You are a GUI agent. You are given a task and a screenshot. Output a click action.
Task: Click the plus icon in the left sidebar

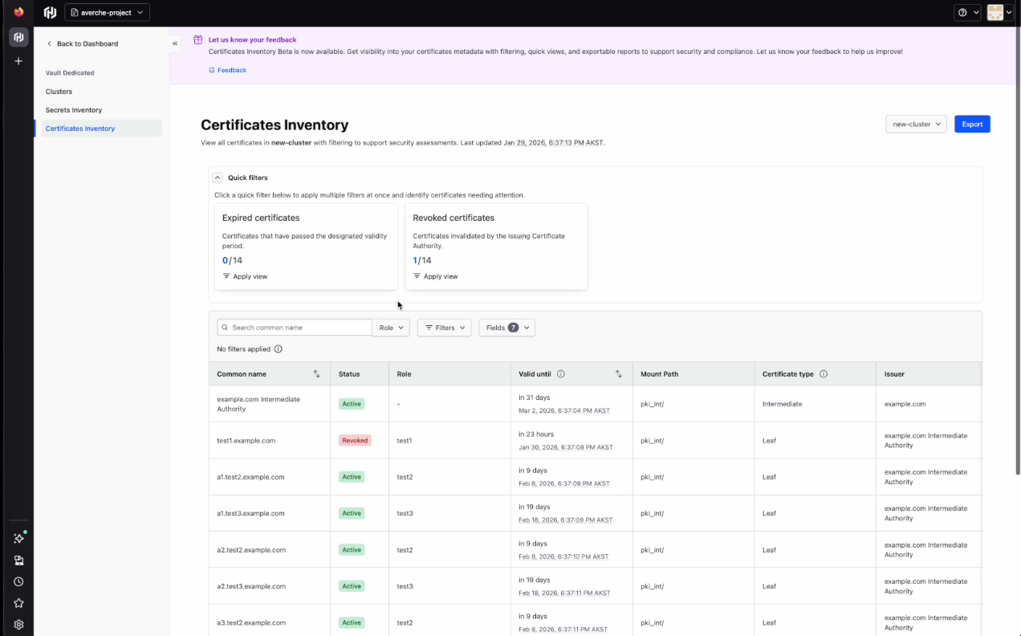click(18, 60)
